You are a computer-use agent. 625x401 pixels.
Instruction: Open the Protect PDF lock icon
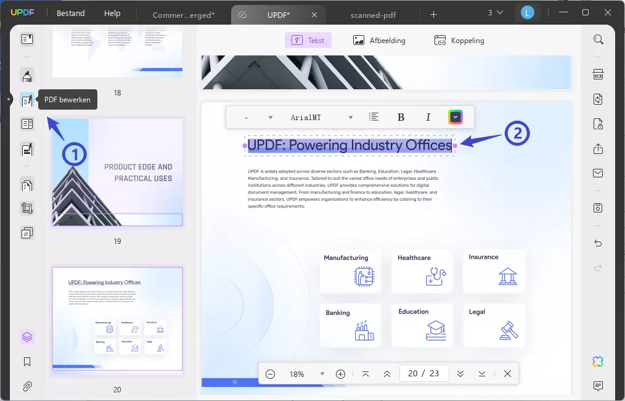[598, 124]
